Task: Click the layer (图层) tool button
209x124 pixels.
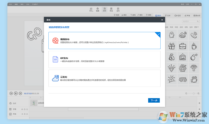Action: point(116,15)
